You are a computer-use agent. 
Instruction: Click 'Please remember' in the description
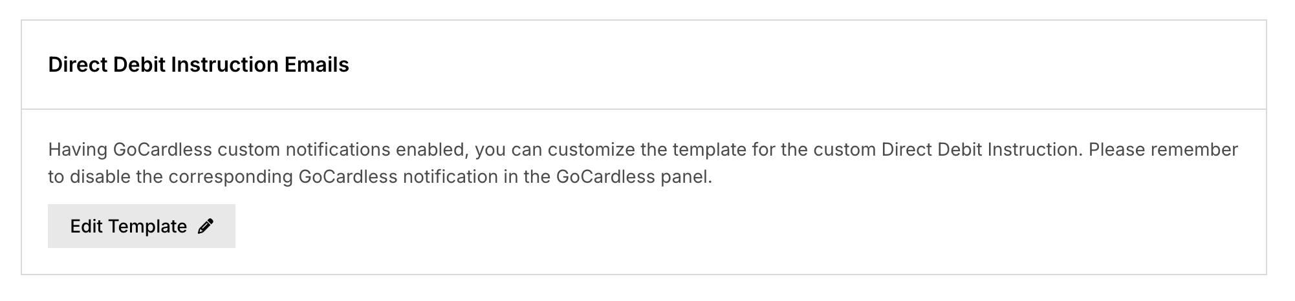pyautogui.click(x=1163, y=150)
